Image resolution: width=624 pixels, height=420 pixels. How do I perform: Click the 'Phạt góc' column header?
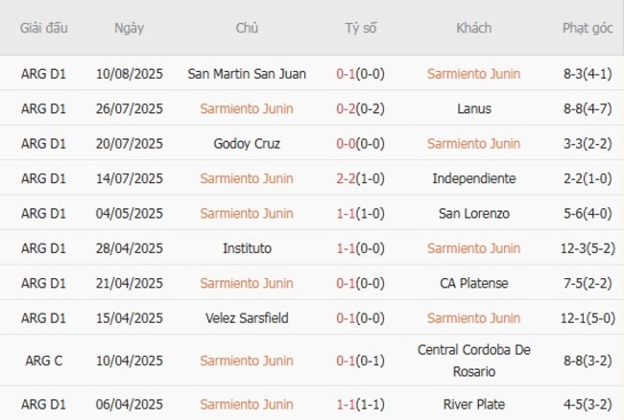point(588,28)
